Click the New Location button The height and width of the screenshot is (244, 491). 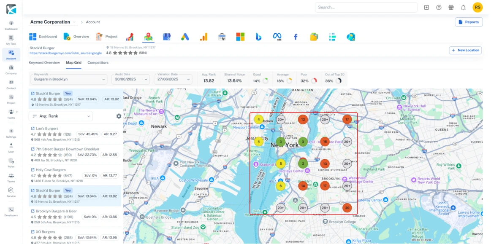pos(465,50)
